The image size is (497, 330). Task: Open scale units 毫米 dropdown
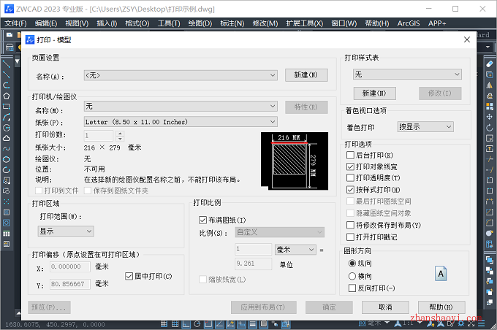[295, 250]
